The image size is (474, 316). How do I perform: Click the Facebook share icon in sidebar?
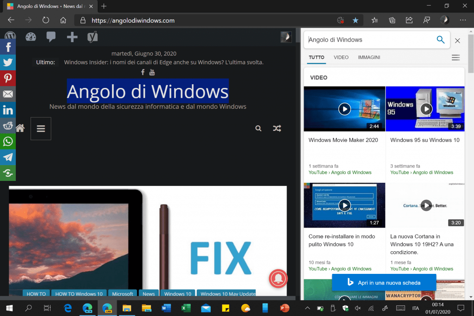point(8,47)
